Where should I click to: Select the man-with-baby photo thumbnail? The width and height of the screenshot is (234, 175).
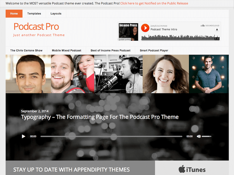[73, 74]
